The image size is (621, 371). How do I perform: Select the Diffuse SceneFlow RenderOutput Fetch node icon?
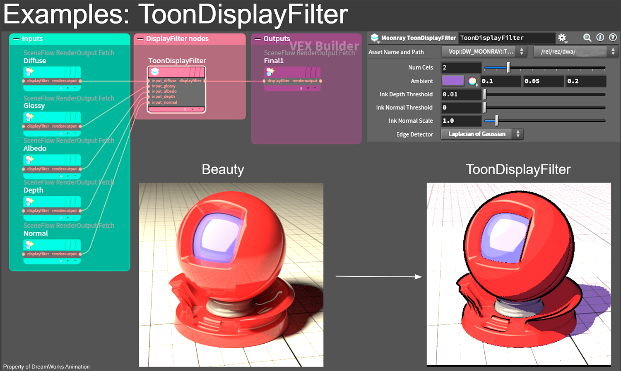point(29,71)
